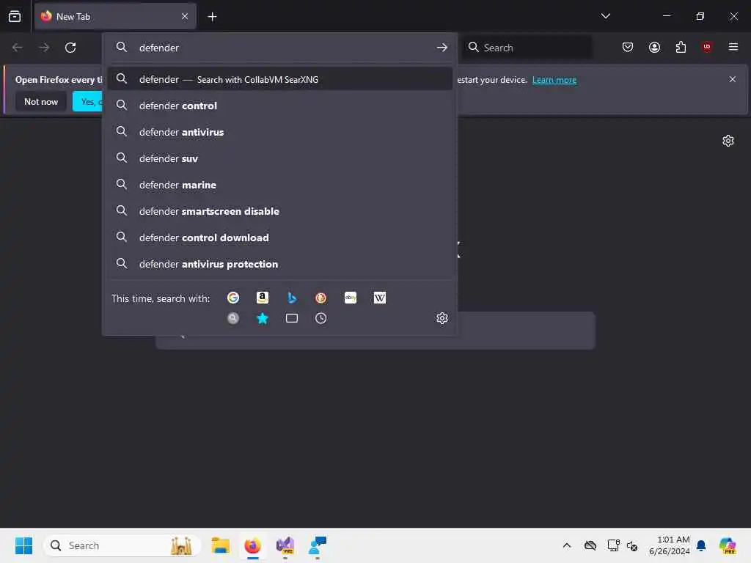Show hidden system tray icons
The image size is (751, 563).
click(x=567, y=545)
